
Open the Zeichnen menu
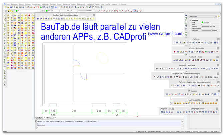[53, 4]
